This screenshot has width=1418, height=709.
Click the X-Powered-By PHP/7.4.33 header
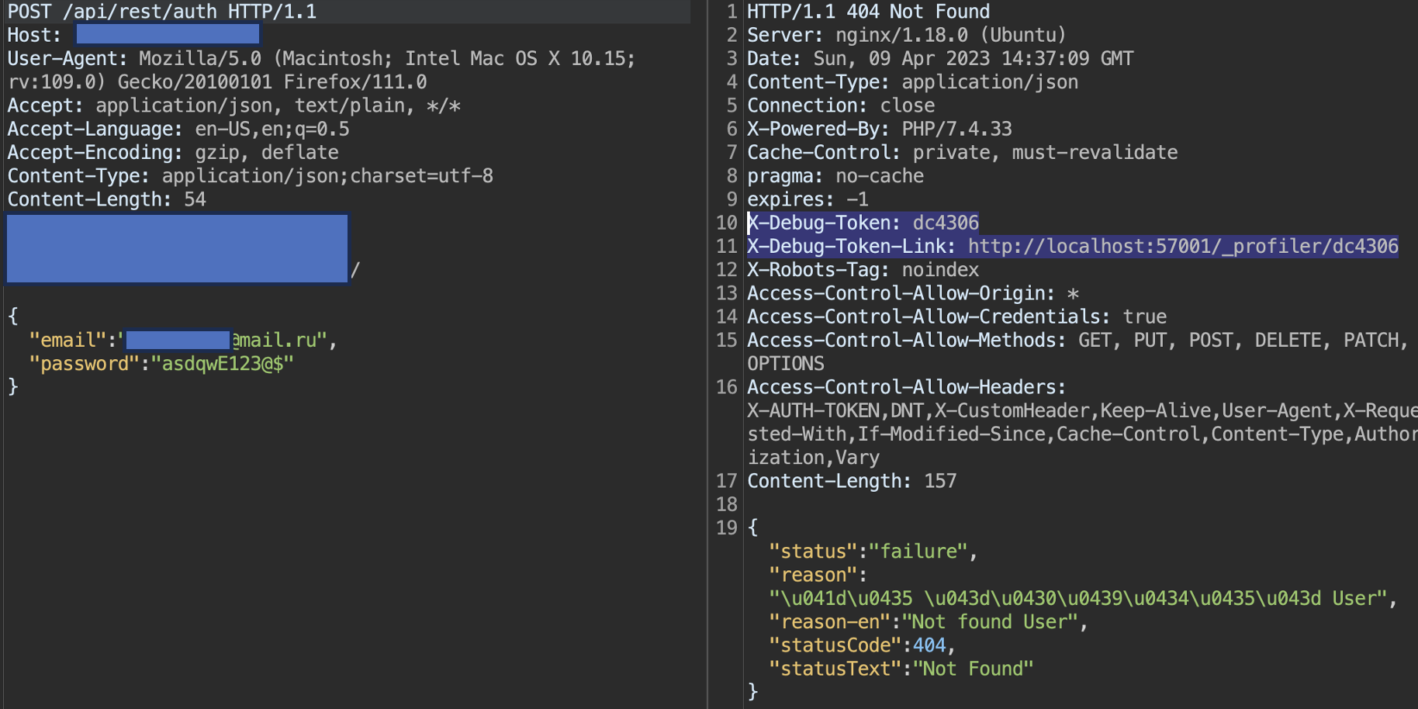click(879, 129)
